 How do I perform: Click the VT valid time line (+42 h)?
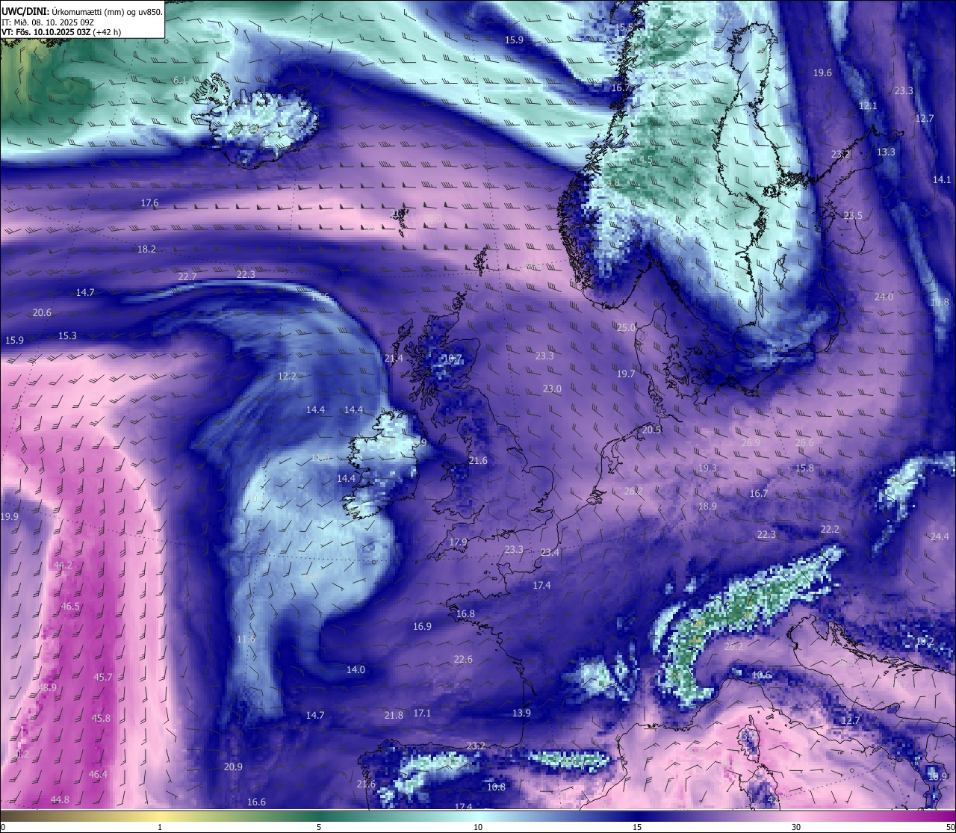[x=61, y=32]
